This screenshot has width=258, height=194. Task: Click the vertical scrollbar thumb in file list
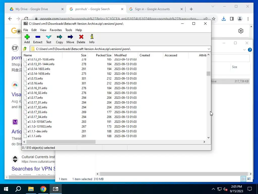pyautogui.click(x=208, y=74)
